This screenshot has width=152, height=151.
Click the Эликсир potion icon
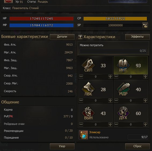84,135
